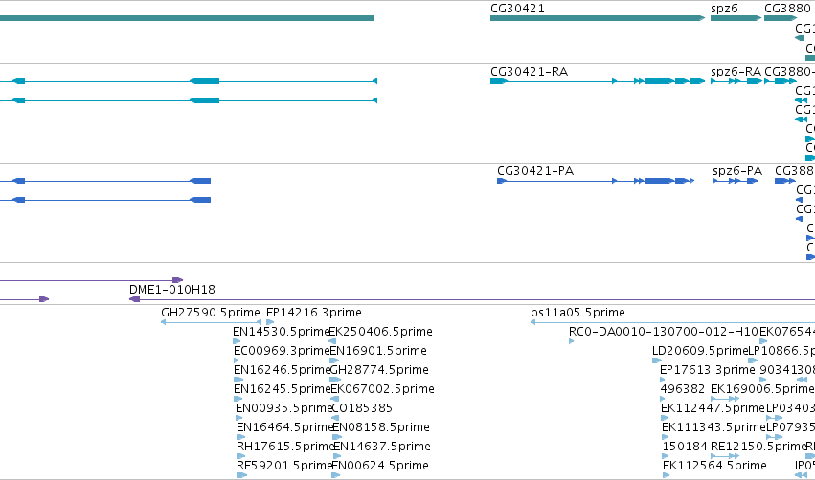This screenshot has width=815, height=480.
Task: Click the CG30421 gene span bar
Action: 598,18
